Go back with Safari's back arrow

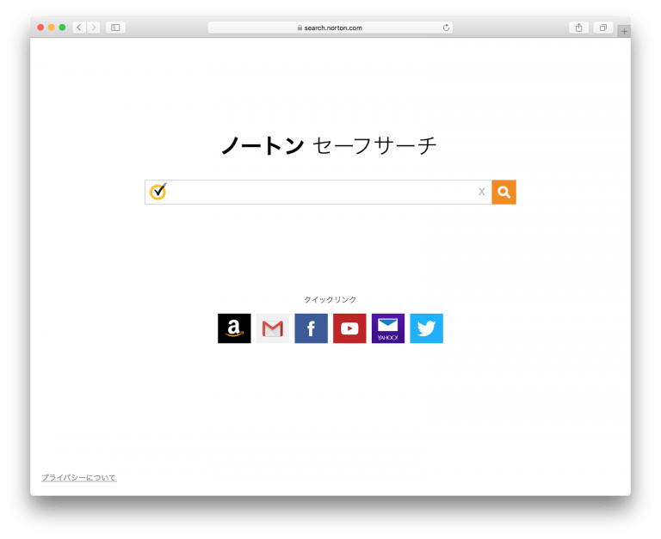coord(79,28)
